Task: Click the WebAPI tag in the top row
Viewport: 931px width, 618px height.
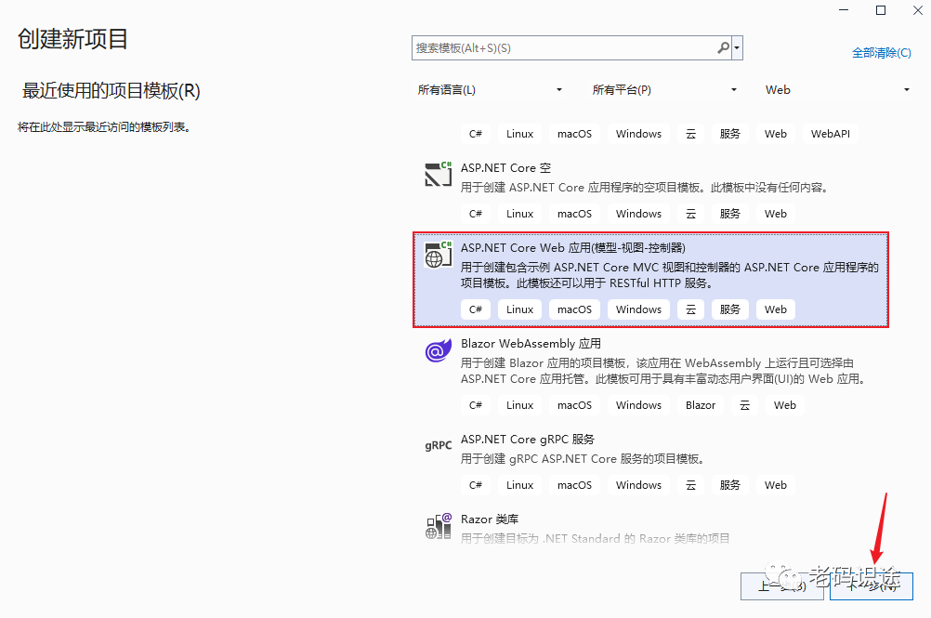Action: pos(830,134)
